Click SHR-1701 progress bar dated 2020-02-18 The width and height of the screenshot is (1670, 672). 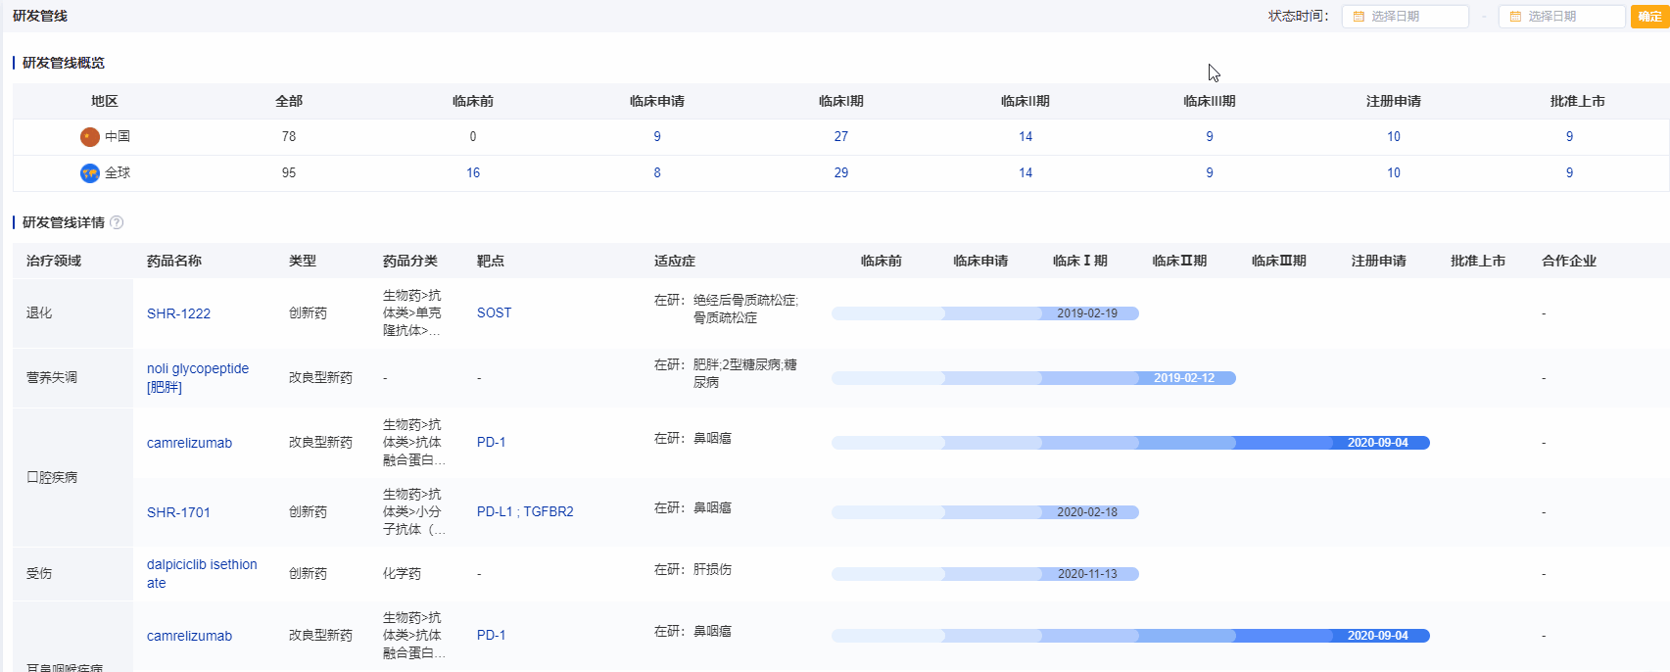pos(985,512)
